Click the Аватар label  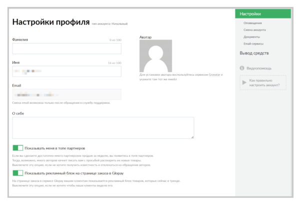pos(145,37)
